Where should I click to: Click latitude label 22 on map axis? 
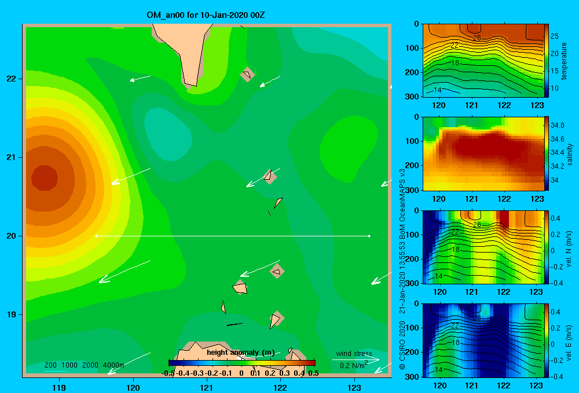click(12, 79)
